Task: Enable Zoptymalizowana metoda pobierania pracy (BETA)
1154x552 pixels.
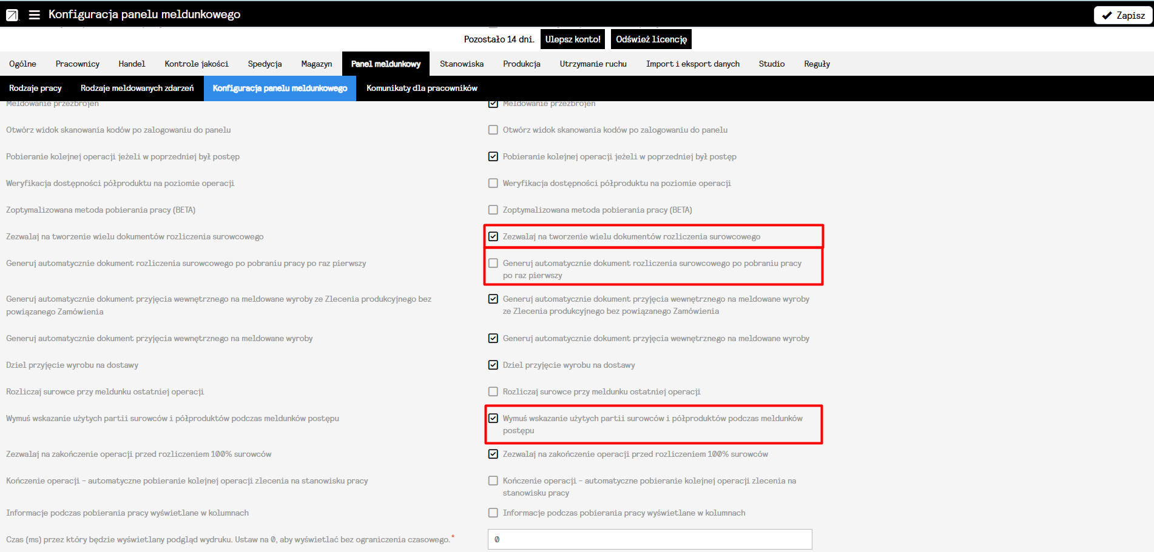Action: point(493,210)
